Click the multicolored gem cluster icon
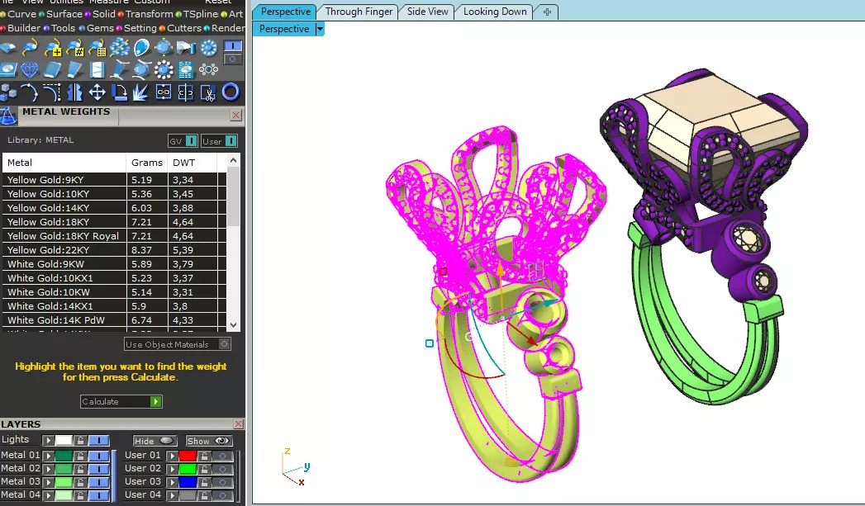 coord(208,69)
